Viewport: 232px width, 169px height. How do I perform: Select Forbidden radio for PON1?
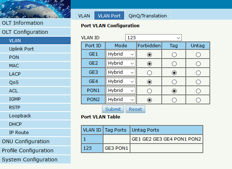(149, 91)
